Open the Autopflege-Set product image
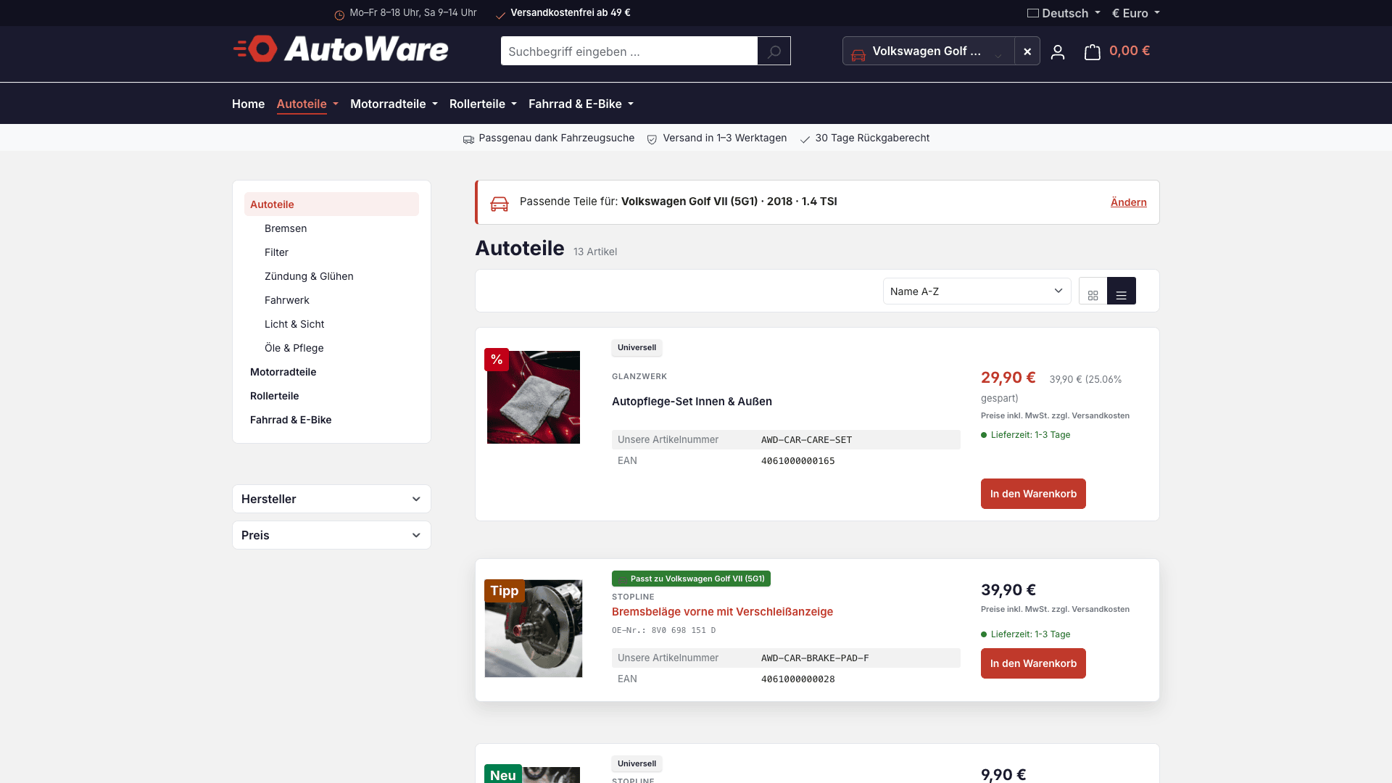This screenshot has width=1392, height=783. coord(534,397)
